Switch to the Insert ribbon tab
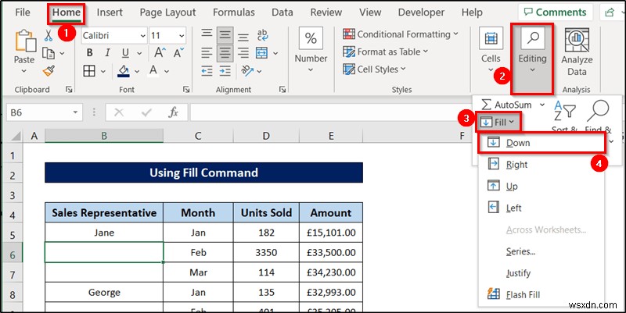This screenshot has width=626, height=313. (x=110, y=12)
